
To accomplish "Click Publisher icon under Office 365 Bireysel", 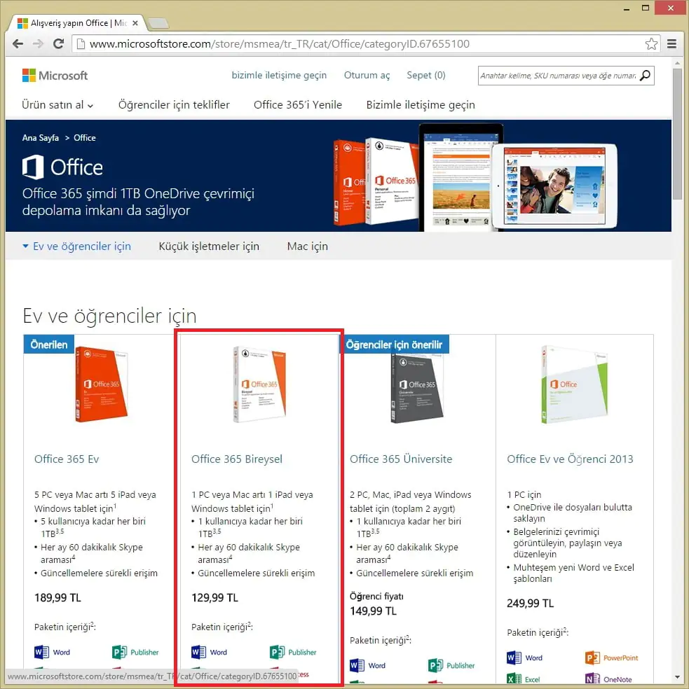I will point(277,652).
